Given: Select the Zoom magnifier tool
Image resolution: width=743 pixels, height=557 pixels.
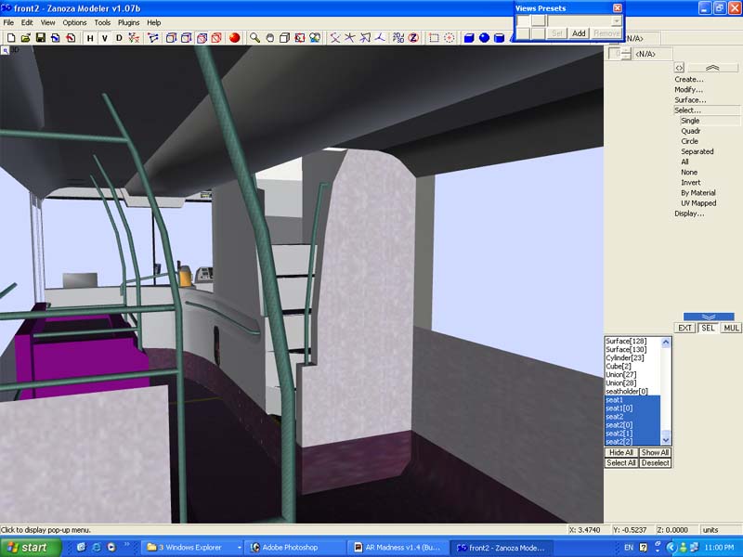Looking at the screenshot, I should (254, 38).
